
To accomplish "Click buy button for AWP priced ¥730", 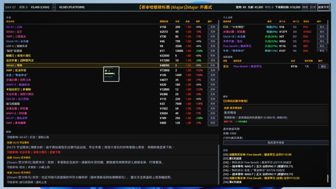I will click(213, 36).
